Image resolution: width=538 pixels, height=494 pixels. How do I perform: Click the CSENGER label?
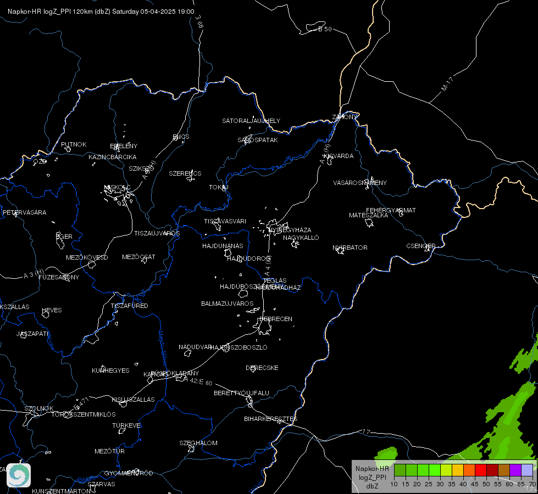tap(420, 246)
